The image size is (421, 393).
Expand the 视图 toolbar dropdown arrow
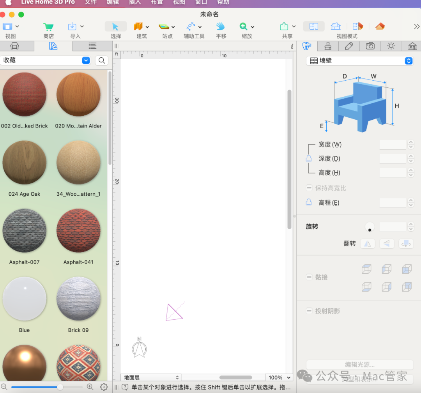coord(17,27)
